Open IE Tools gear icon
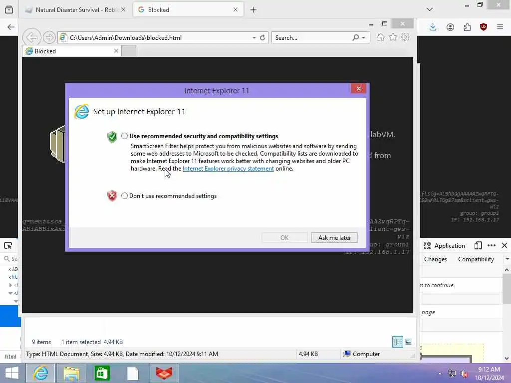This screenshot has width=511, height=383. [405, 37]
